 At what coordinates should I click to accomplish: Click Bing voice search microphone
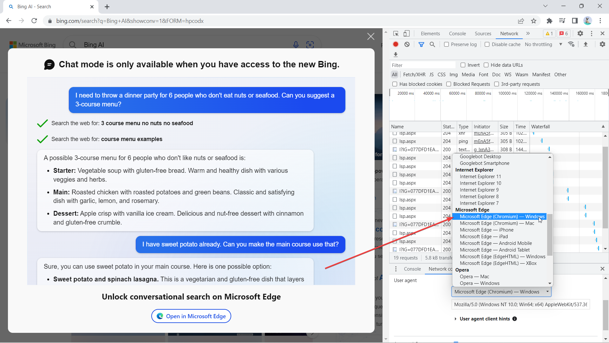click(296, 45)
